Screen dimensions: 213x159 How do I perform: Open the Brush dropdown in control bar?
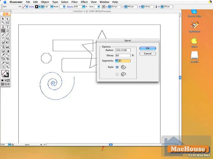64,6
